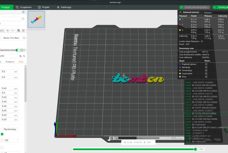Image resolution: width=228 pixels, height=153 pixels.
Task: Click cyan swatch of filament 1
Action: pyautogui.click(x=180, y=19)
